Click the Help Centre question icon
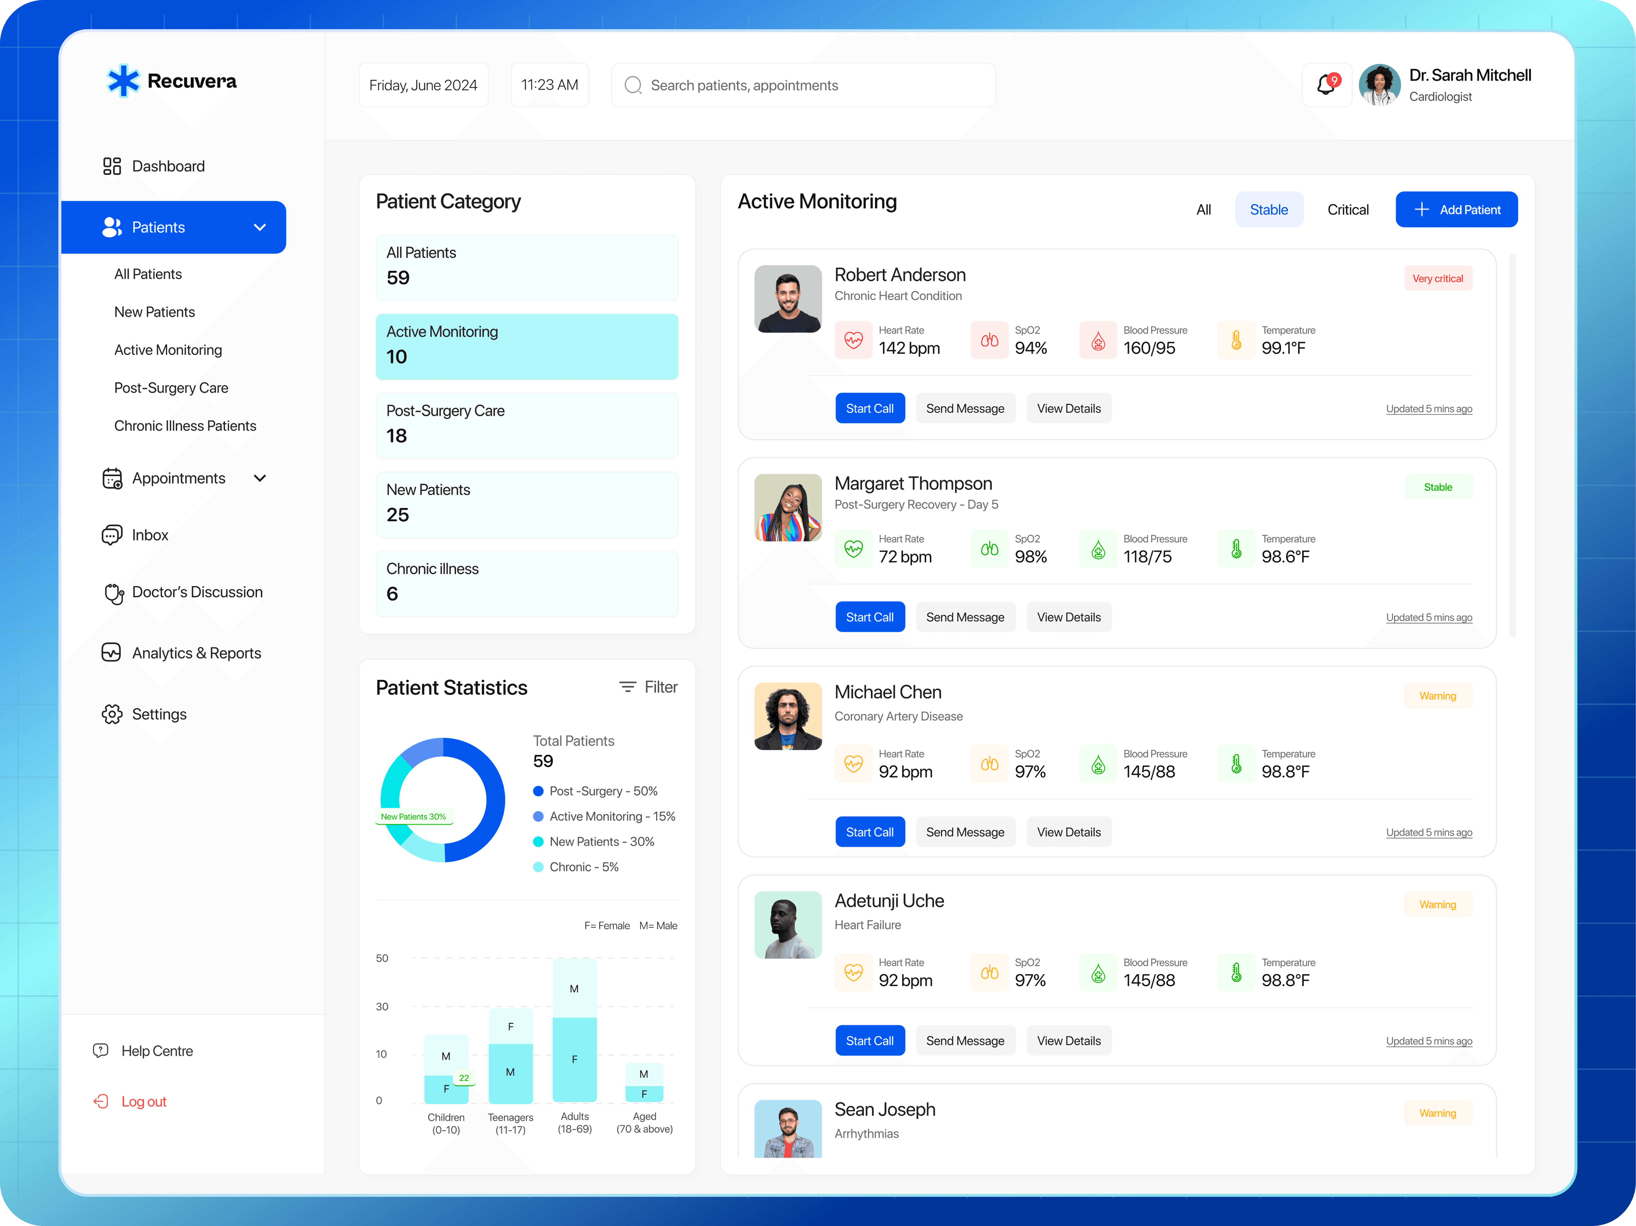Image resolution: width=1636 pixels, height=1226 pixels. (101, 1050)
